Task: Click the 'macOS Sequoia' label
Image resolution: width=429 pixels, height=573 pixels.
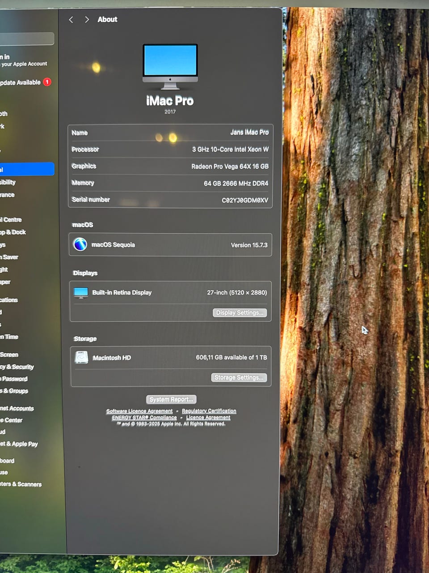Action: 113,245
